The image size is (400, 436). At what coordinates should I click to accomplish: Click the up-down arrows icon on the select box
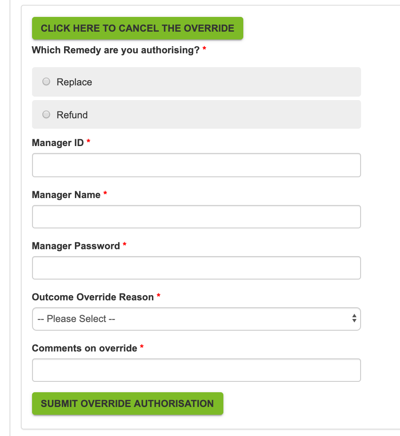[x=354, y=318]
